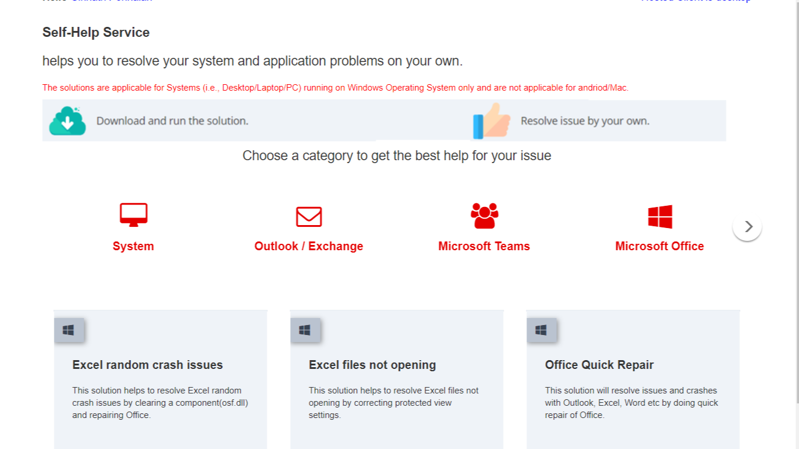The height and width of the screenshot is (449, 799).
Task: Click the red Windows-only notice text
Action: pyautogui.click(x=335, y=88)
